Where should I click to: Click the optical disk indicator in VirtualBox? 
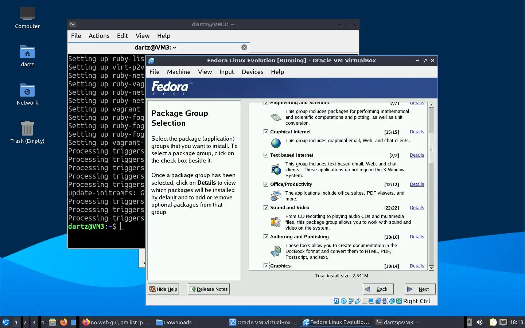(343, 301)
